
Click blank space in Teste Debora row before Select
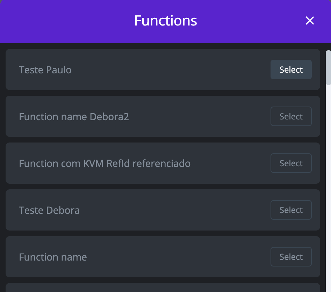pyautogui.click(x=175, y=210)
